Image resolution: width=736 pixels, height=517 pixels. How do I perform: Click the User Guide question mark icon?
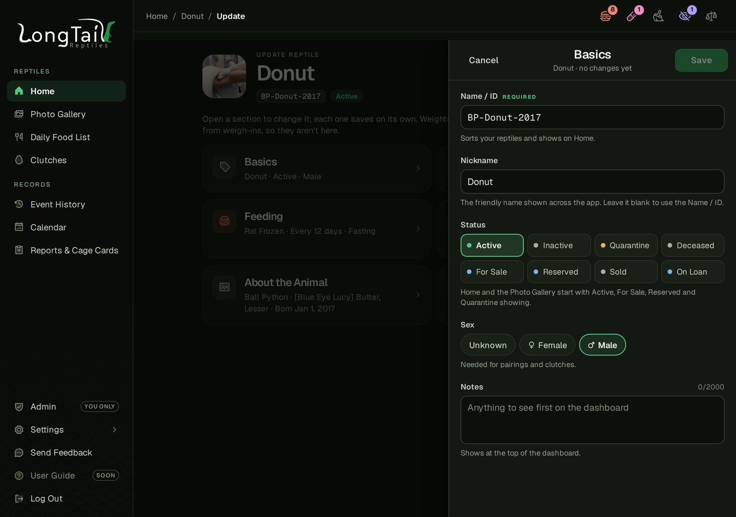click(x=19, y=476)
